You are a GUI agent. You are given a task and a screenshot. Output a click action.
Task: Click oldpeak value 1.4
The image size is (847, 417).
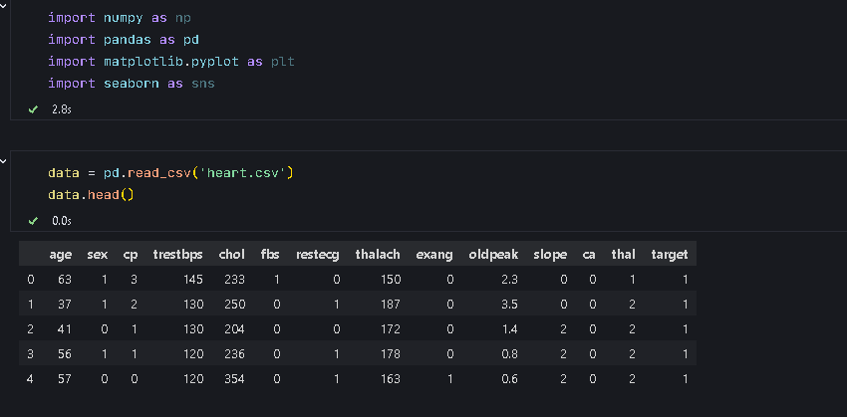[x=509, y=329]
